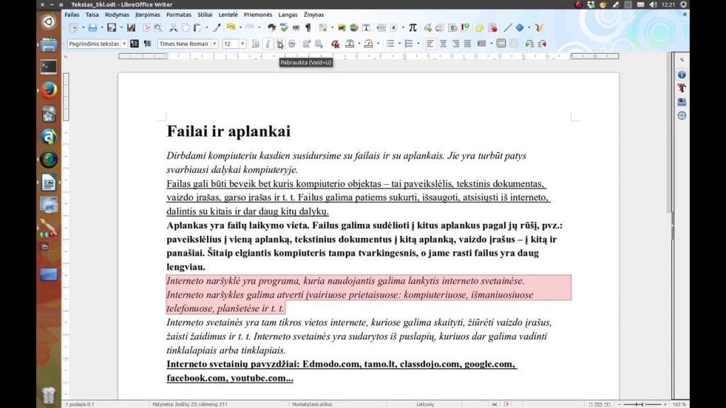This screenshot has width=726, height=408.
Task: Open the Print Preview magnifier icon
Action: click(x=158, y=28)
